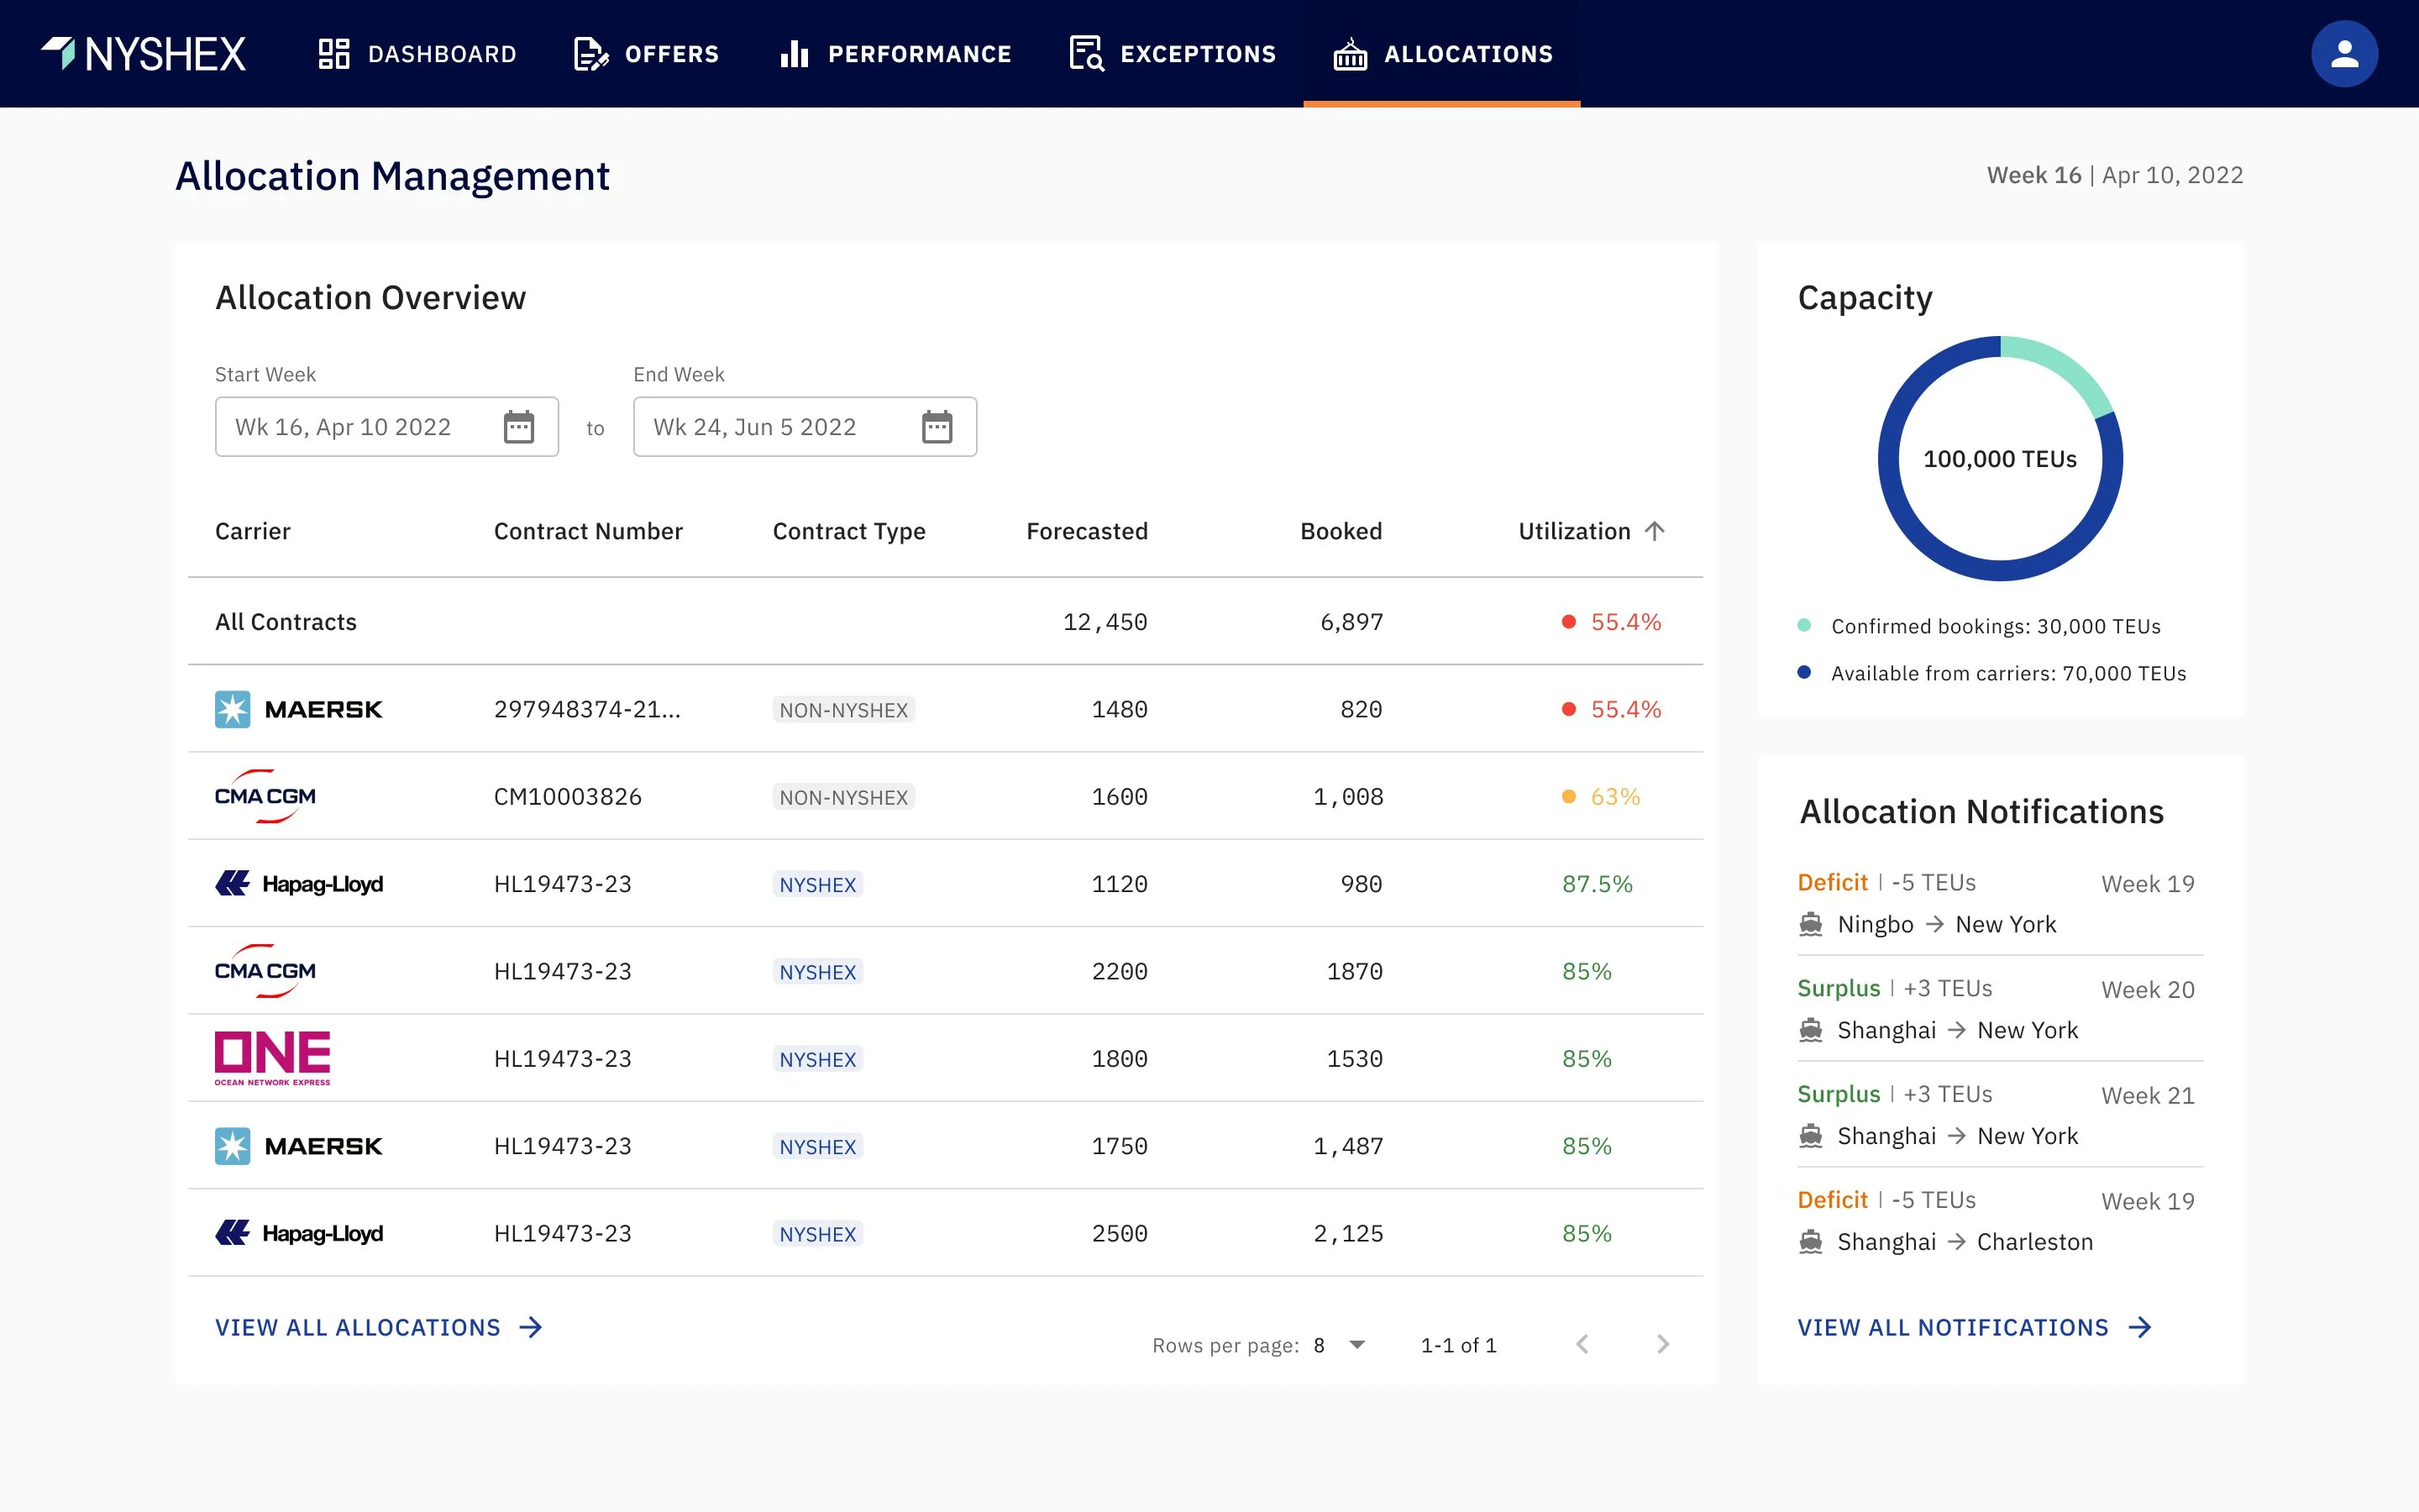Open the Performance tab
Viewport: 2419px width, 1512px height.
895,54
